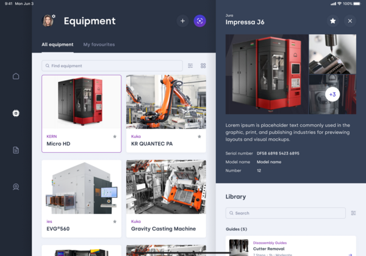
Task: Open the Documents sidebar icon
Action: tap(16, 150)
